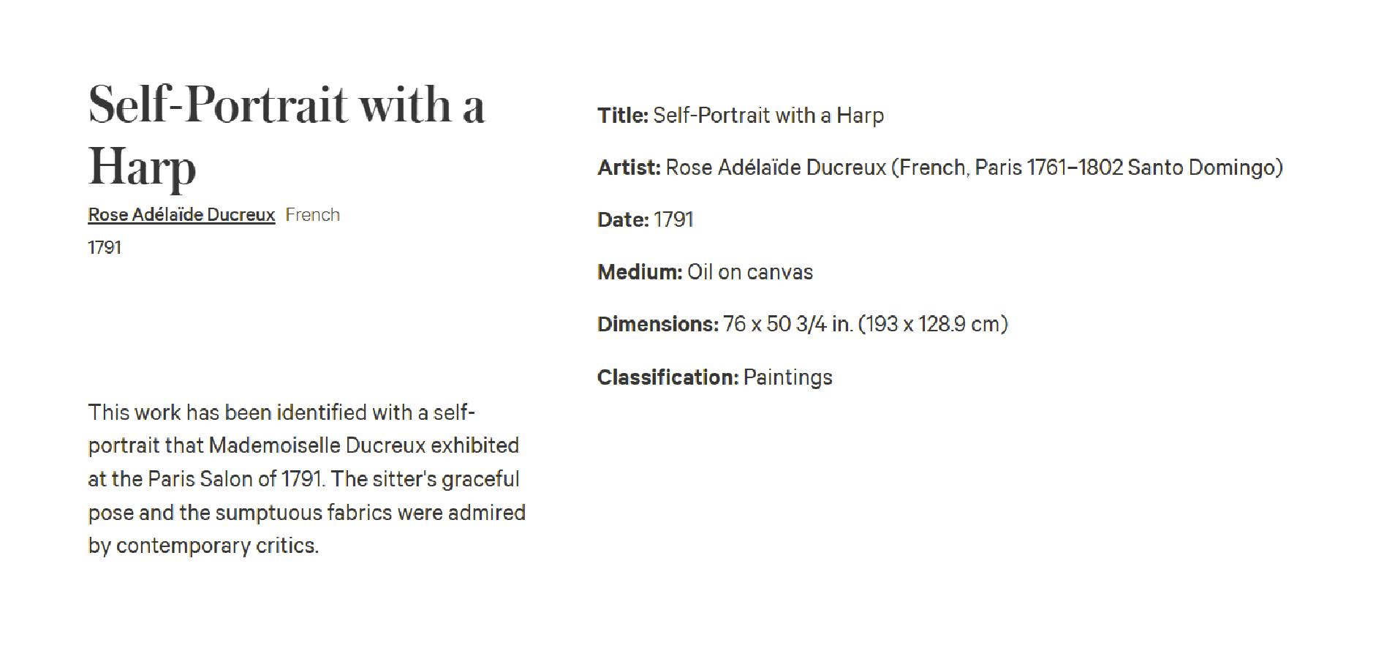Click the Artist: label
This screenshot has height=667, width=1384.
point(629,167)
